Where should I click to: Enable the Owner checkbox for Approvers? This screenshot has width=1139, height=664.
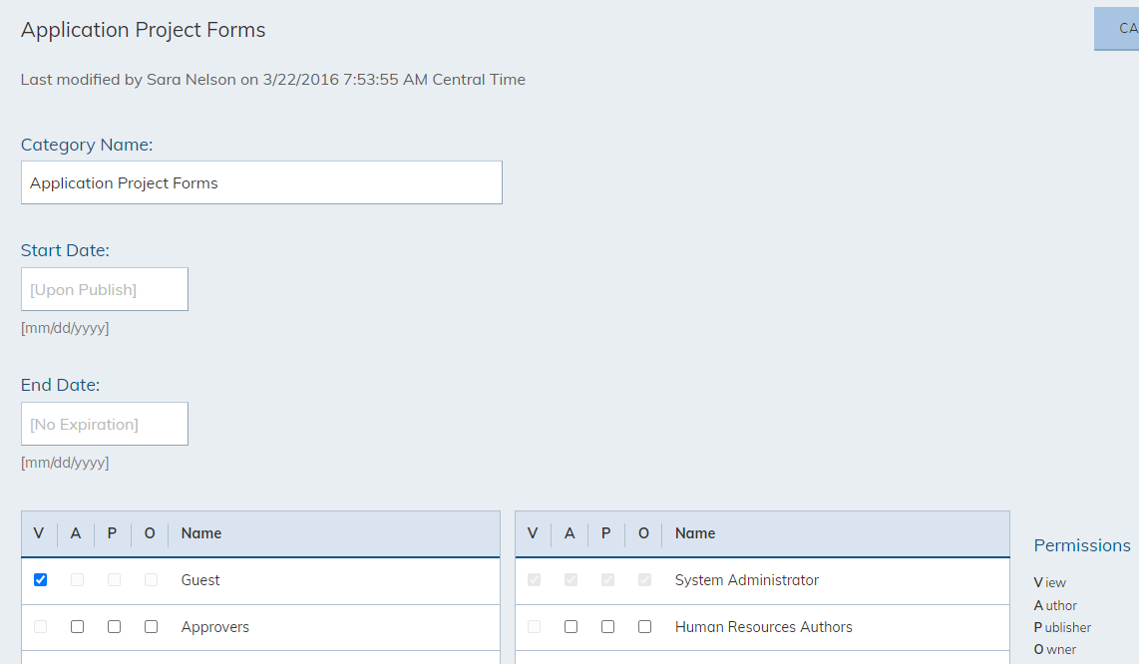point(151,626)
